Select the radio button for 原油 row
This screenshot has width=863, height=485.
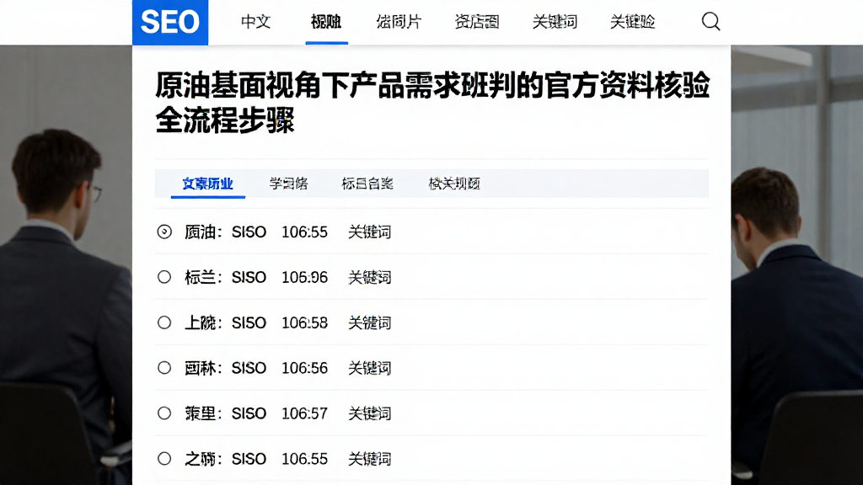(x=164, y=232)
